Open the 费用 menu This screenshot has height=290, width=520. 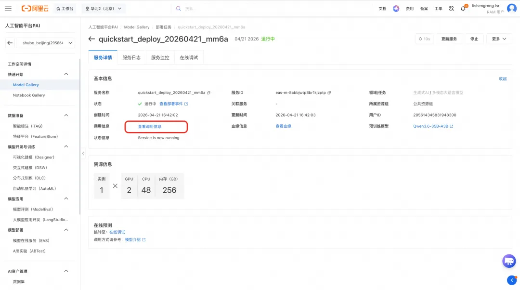[410, 9]
